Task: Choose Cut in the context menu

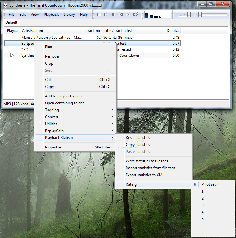Action: [75, 80]
